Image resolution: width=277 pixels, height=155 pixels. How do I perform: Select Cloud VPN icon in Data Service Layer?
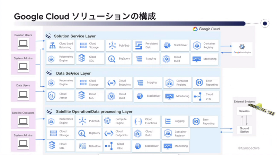coord(198,97)
